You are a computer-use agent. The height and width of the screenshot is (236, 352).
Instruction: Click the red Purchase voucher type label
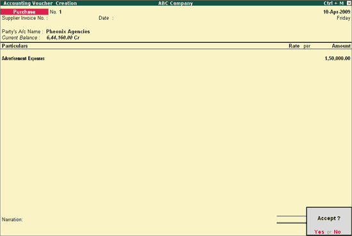(x=24, y=12)
